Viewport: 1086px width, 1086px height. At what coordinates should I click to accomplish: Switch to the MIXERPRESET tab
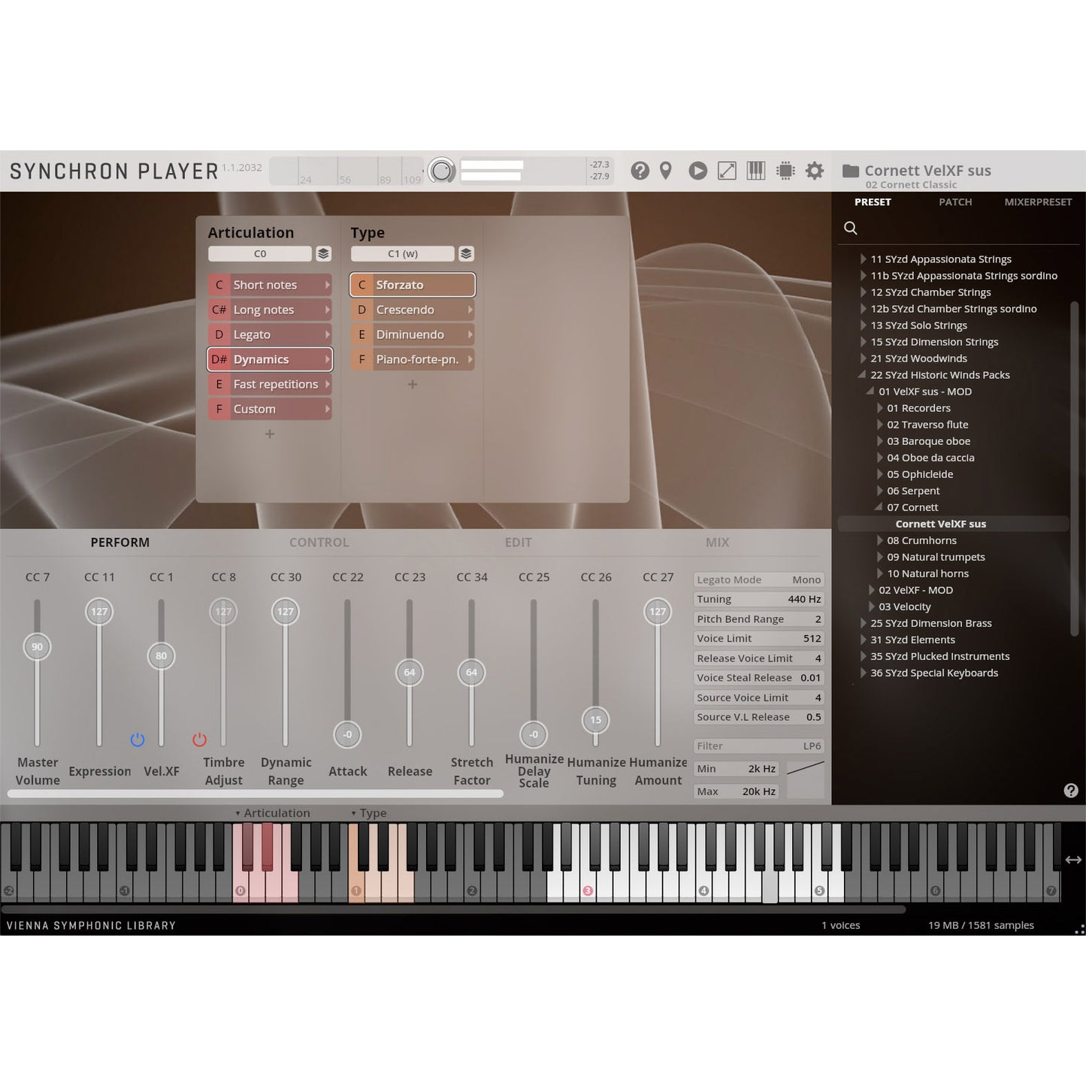point(1037,202)
